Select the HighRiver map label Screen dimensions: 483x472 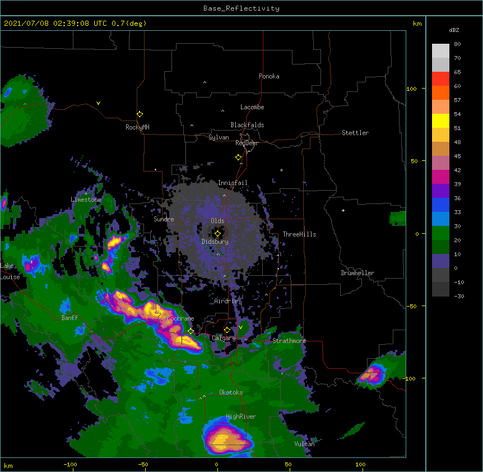[x=241, y=417]
